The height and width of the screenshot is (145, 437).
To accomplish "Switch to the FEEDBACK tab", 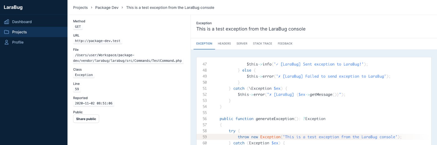I will [285, 43].
